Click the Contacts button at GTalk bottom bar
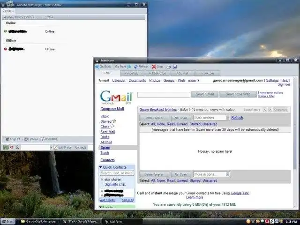The image size is (300, 225). [81, 147]
